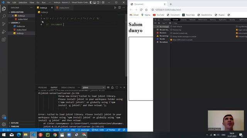
Task: Open the VS Code Explorer view icon
Action: [4, 8]
